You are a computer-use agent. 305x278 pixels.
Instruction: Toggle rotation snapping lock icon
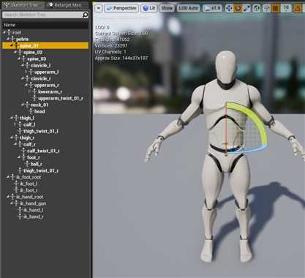[x=297, y=8]
